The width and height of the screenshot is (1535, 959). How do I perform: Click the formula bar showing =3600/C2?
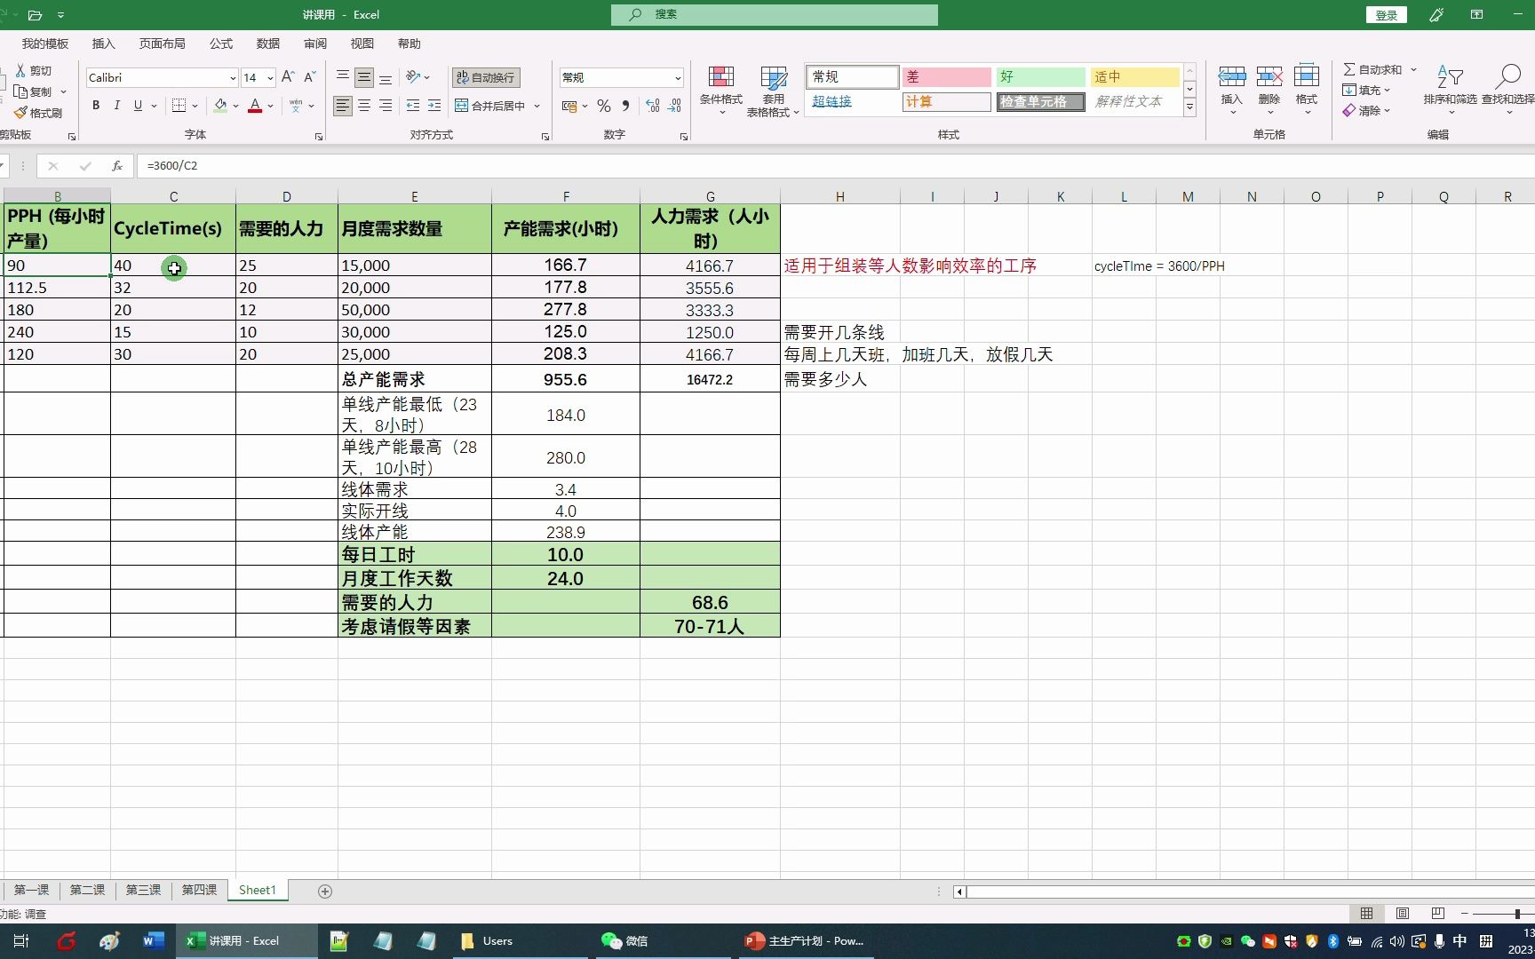click(x=835, y=166)
